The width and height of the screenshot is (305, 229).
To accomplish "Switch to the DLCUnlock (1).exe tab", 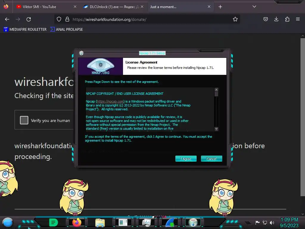I will click(114, 7).
